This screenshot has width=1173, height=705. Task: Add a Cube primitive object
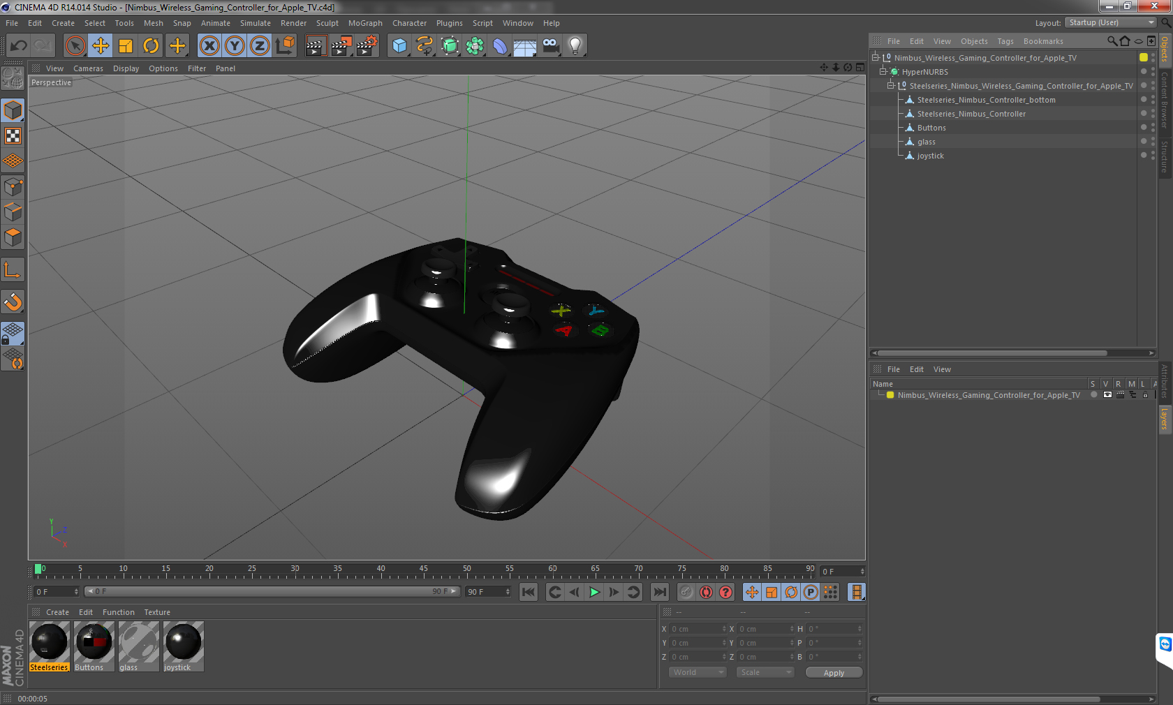tap(399, 46)
